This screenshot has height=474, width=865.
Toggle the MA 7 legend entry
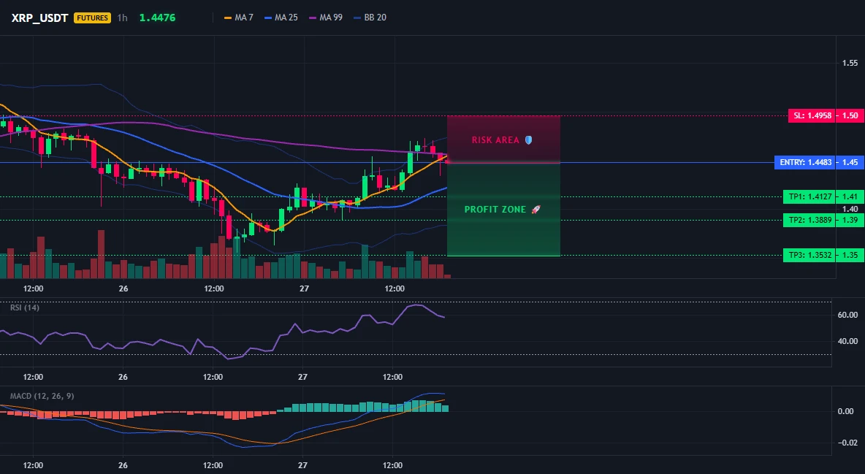coord(239,18)
